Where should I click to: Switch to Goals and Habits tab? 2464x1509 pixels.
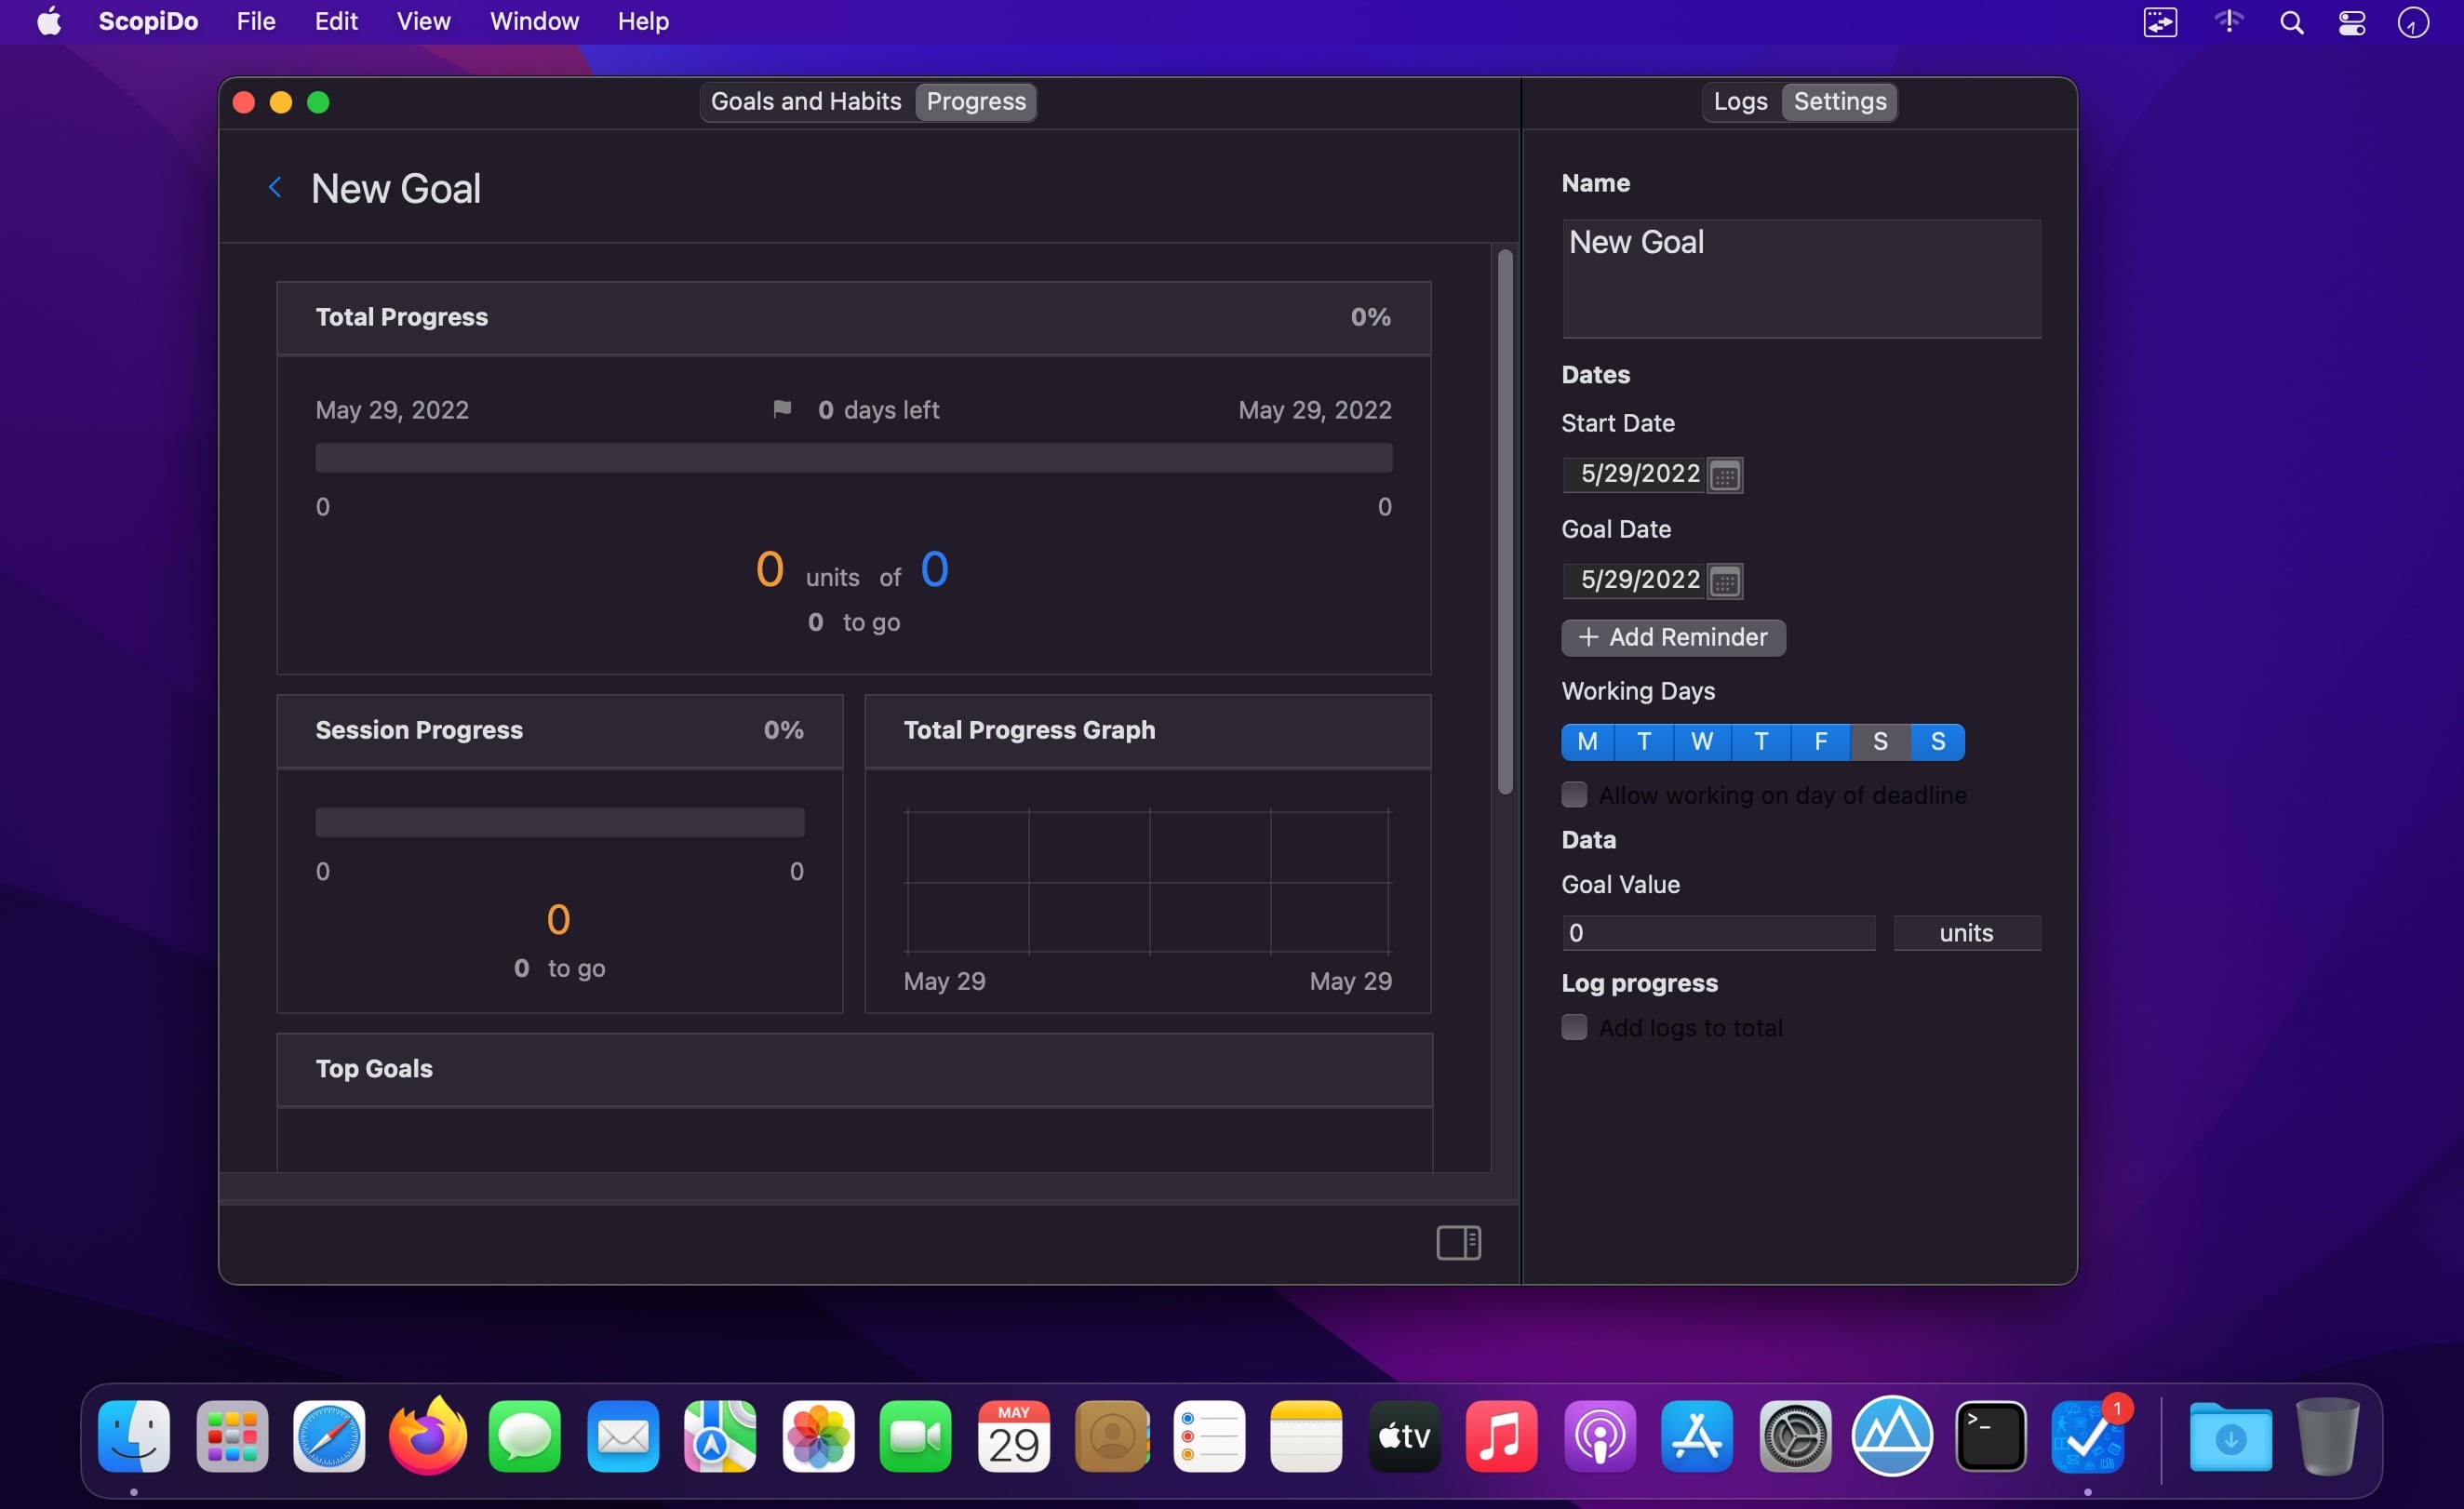[806, 101]
